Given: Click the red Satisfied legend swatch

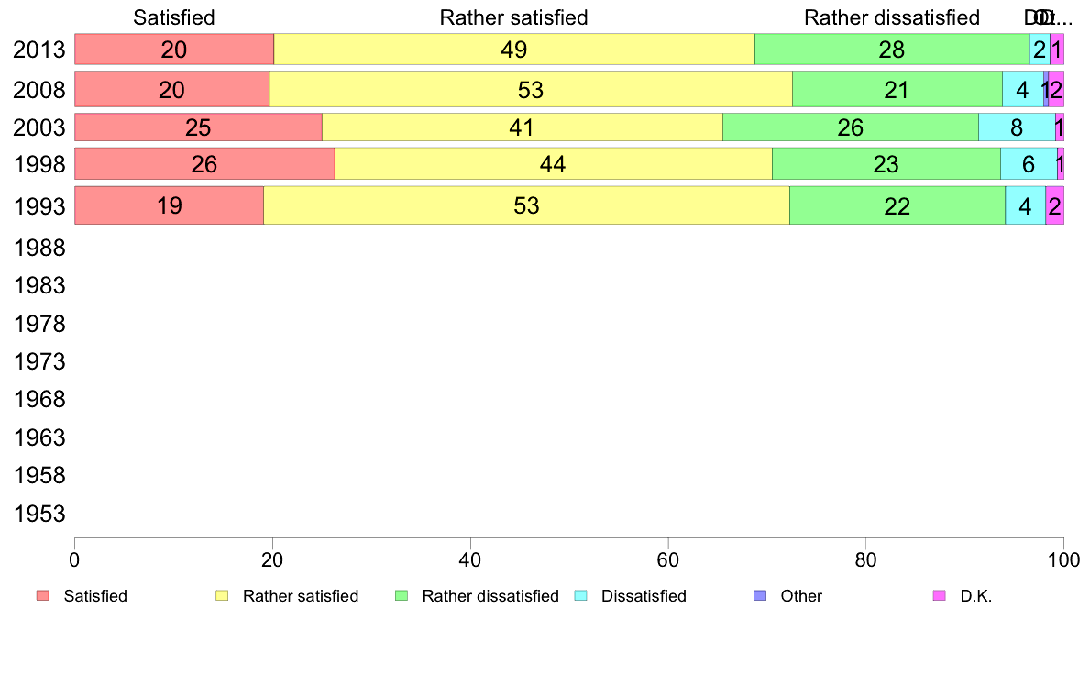Looking at the screenshot, I should point(42,596).
